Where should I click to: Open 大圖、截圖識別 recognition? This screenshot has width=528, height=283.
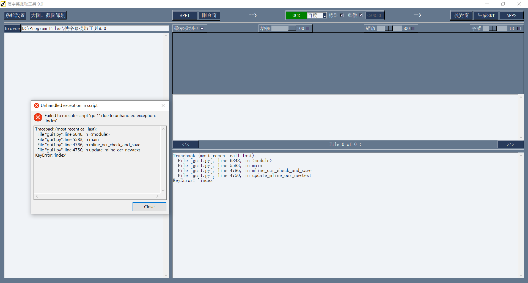click(48, 15)
